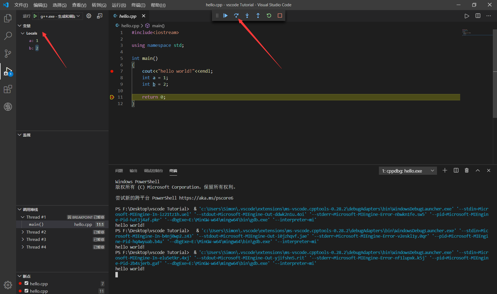Open the 运行(R) menu
Viewport: 497px width, 294px height.
click(x=119, y=5)
